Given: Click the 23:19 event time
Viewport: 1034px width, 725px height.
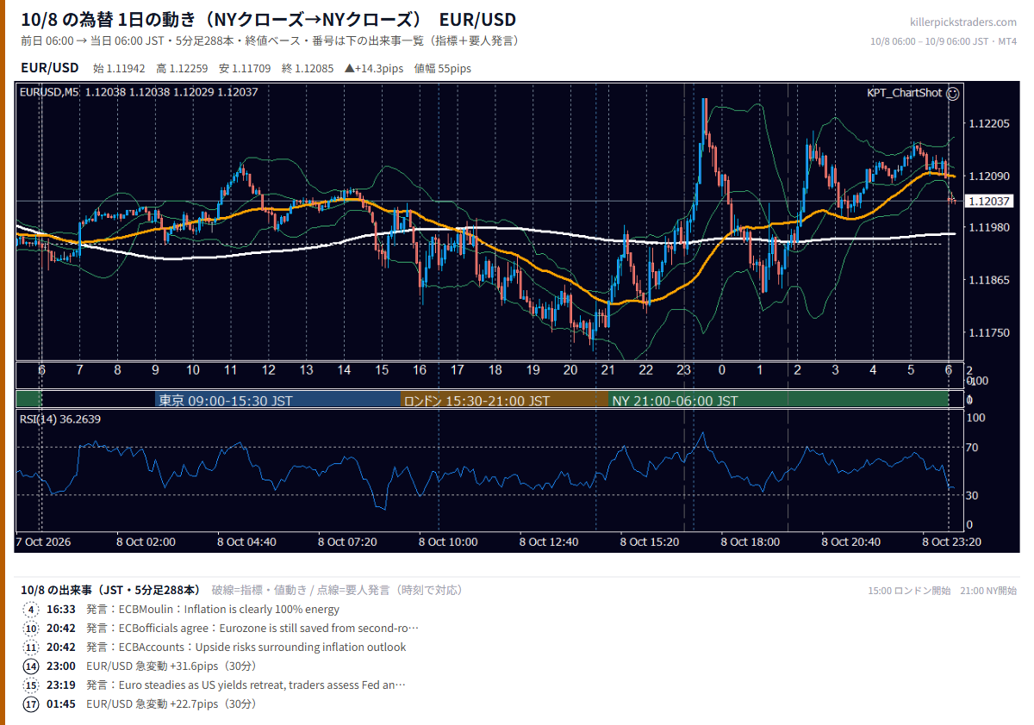Looking at the screenshot, I should 61,685.
